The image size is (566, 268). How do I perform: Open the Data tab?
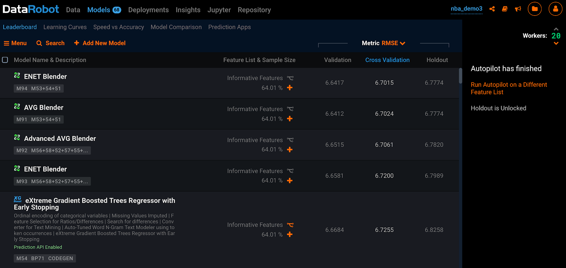(73, 10)
